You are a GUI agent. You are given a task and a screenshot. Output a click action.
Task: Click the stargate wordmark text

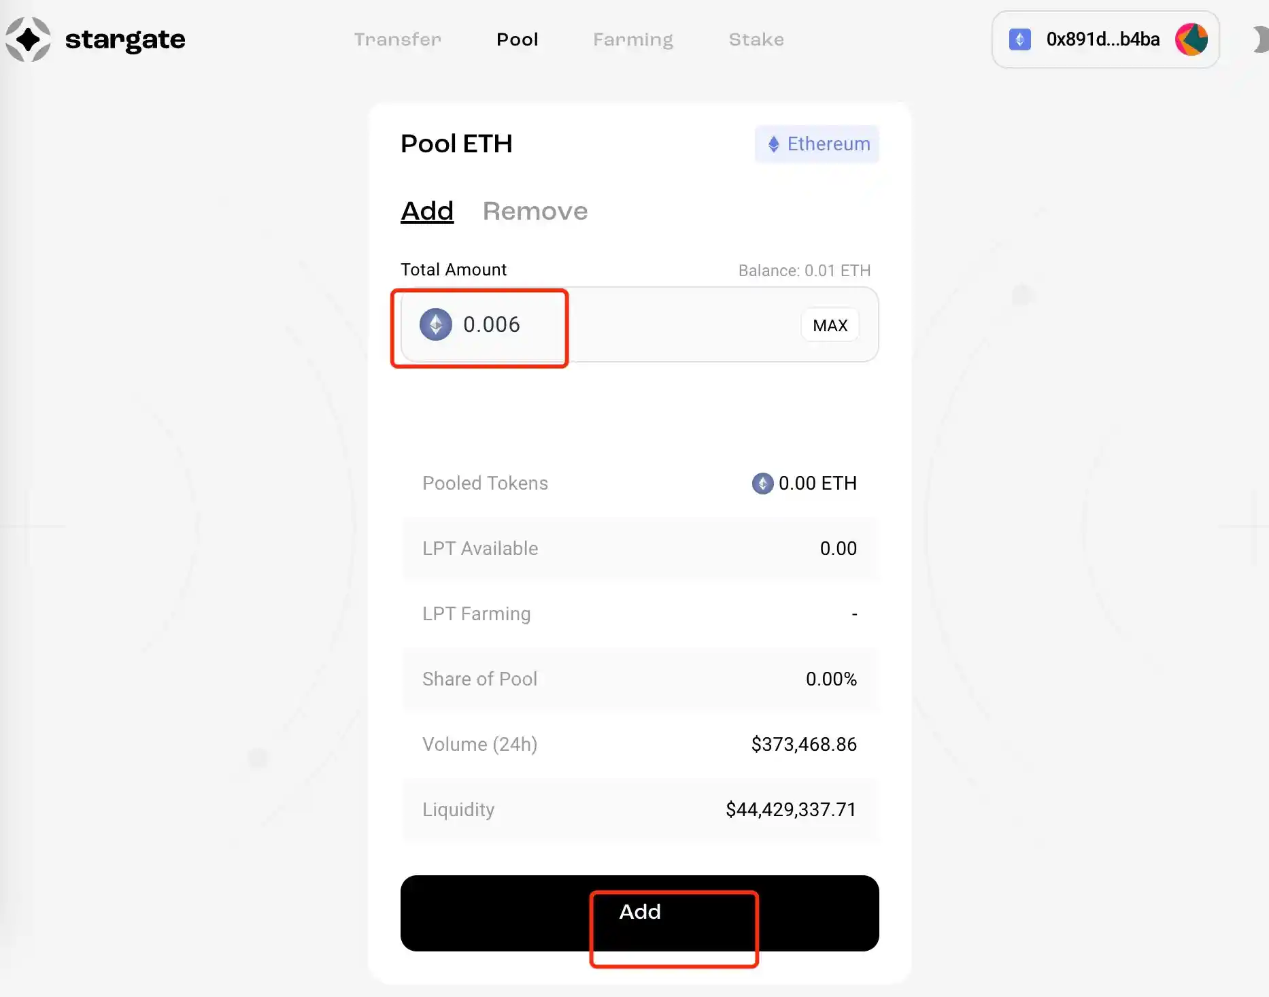pos(125,39)
